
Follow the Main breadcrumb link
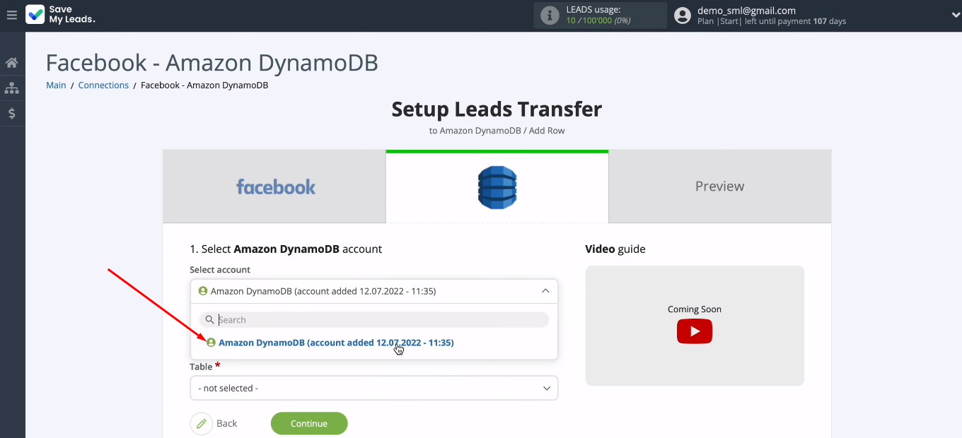click(56, 85)
